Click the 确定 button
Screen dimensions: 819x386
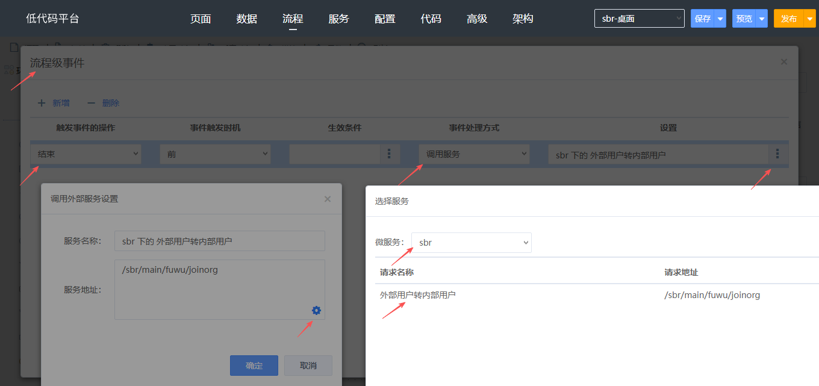(x=254, y=366)
